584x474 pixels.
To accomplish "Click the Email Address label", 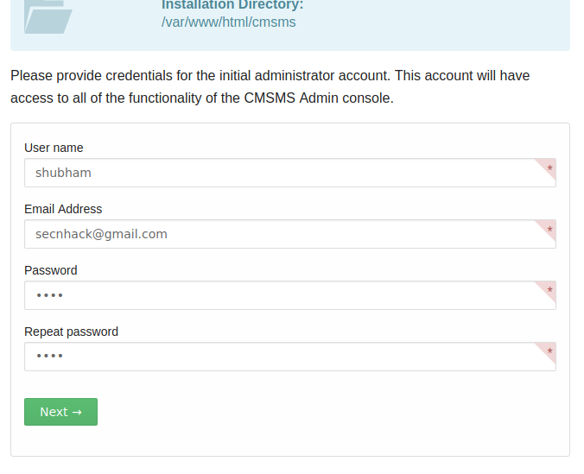I will 63,209.
